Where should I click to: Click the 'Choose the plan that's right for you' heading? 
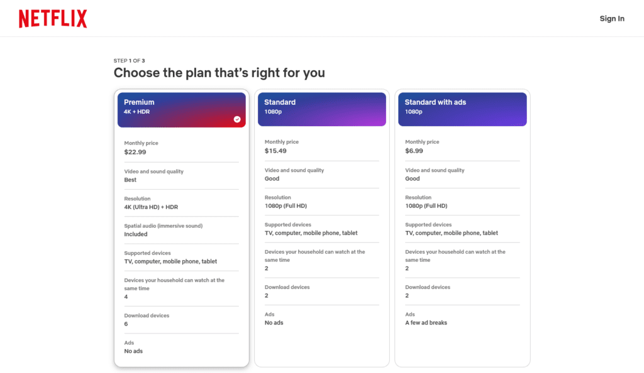(219, 73)
